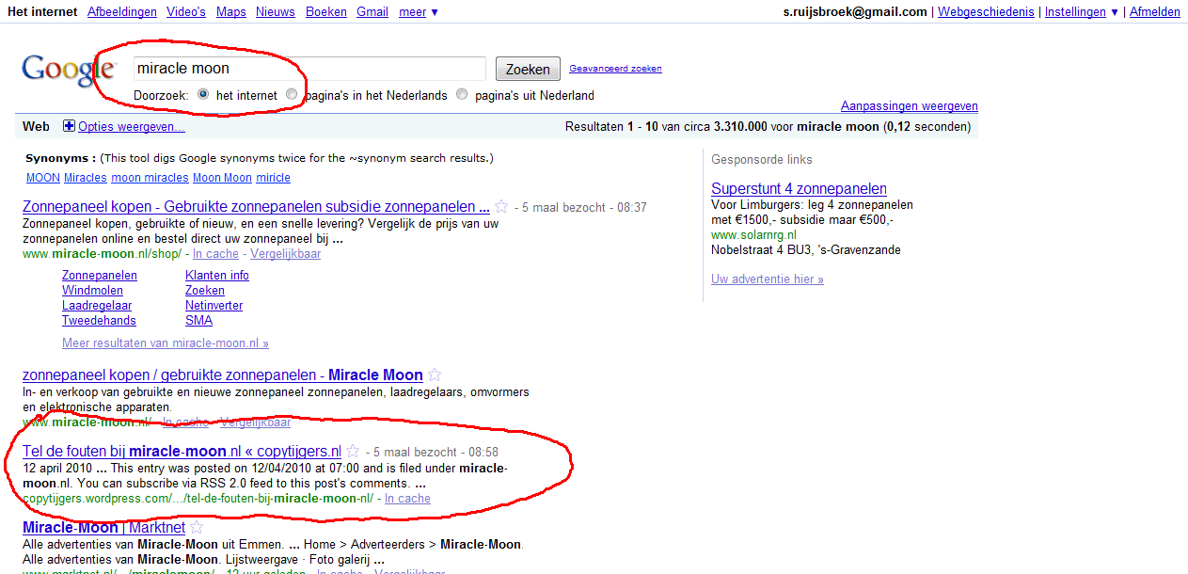Open 'zonnepaneel kopen / gebruikte zonnepanelen - Miracle Moon' result

pyautogui.click(x=223, y=375)
